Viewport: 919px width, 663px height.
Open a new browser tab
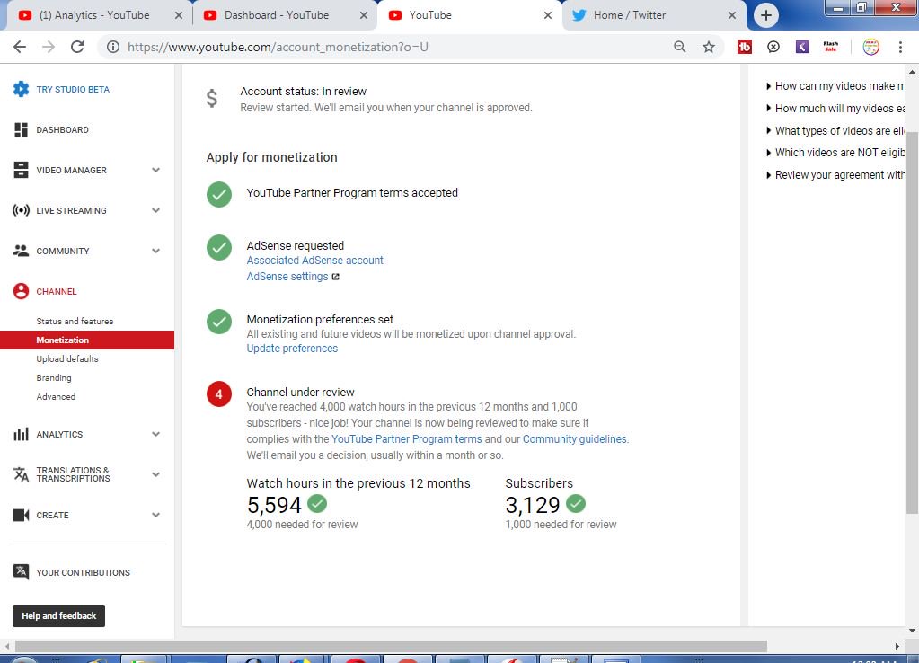[x=765, y=15]
